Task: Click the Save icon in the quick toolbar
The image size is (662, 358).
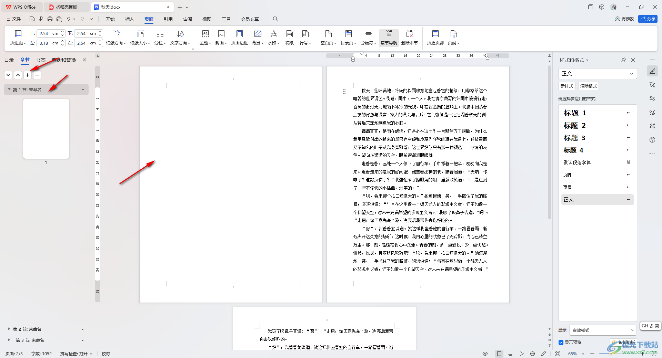Action: (32, 19)
